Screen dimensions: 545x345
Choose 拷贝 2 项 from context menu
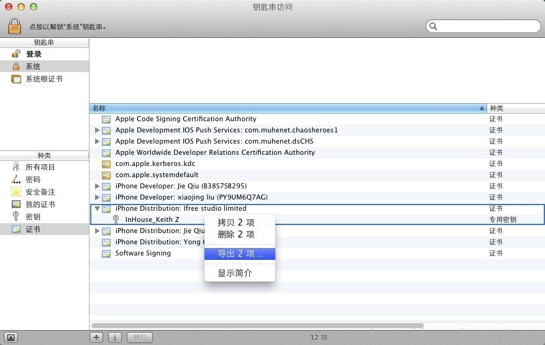point(240,223)
